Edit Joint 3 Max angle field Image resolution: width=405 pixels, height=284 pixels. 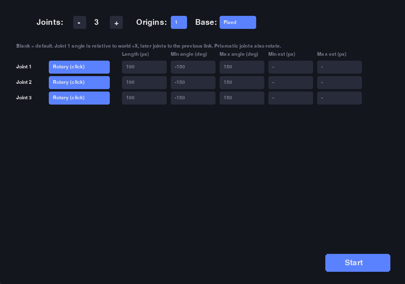pyautogui.click(x=242, y=98)
